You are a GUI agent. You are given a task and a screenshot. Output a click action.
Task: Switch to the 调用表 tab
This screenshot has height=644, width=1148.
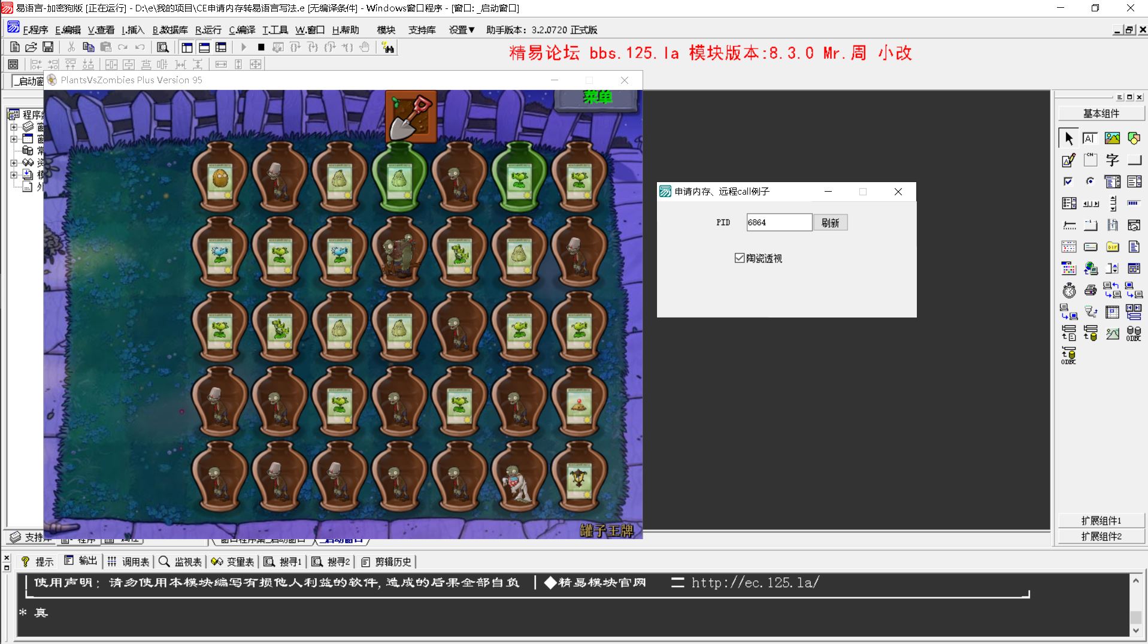pyautogui.click(x=129, y=561)
